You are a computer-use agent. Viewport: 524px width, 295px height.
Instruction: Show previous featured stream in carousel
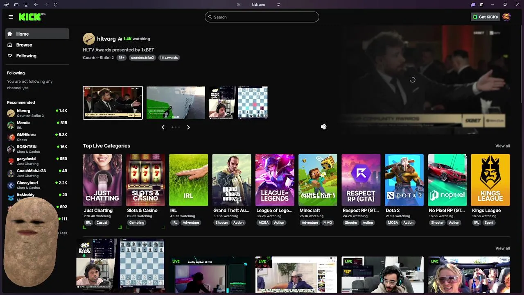click(163, 127)
